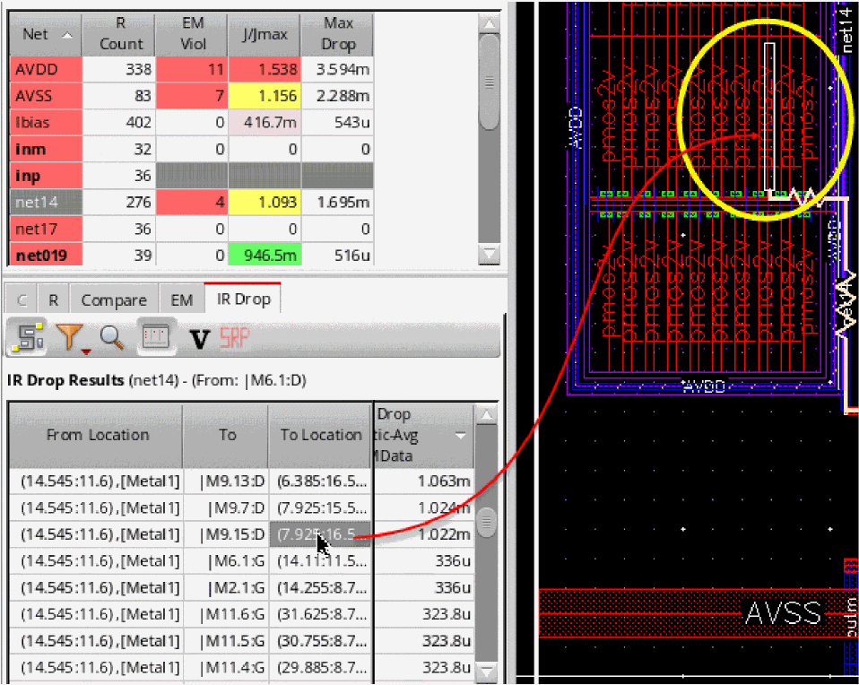Click the bold V voltage icon
This screenshot has width=859, height=685.
200,338
